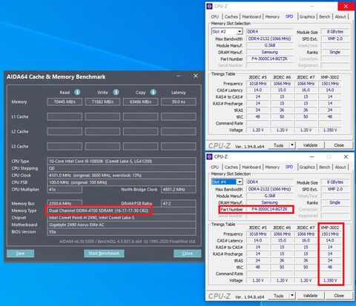Image resolution: width=356 pixels, height=306 pixels.
Task: Open Caches tab in upper CPU-Z
Action: [231, 16]
